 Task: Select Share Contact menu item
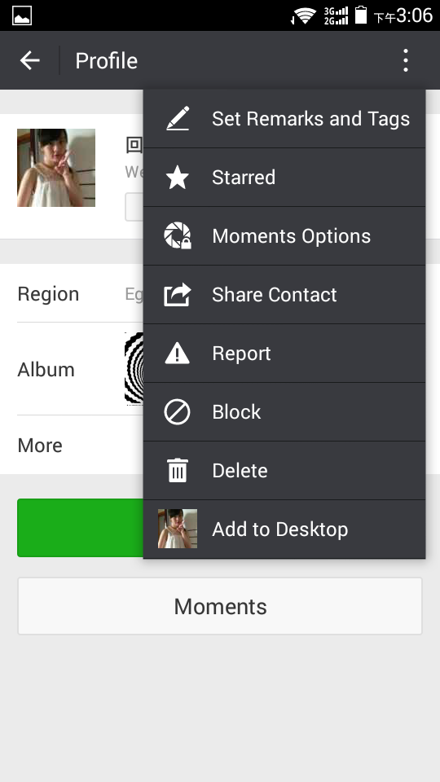(x=284, y=294)
